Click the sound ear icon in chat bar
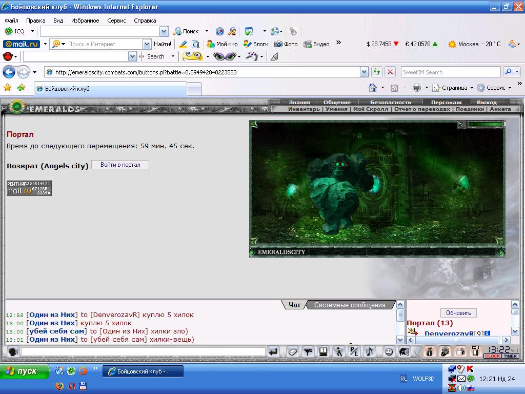The height and width of the screenshot is (394, 525). coord(370,352)
